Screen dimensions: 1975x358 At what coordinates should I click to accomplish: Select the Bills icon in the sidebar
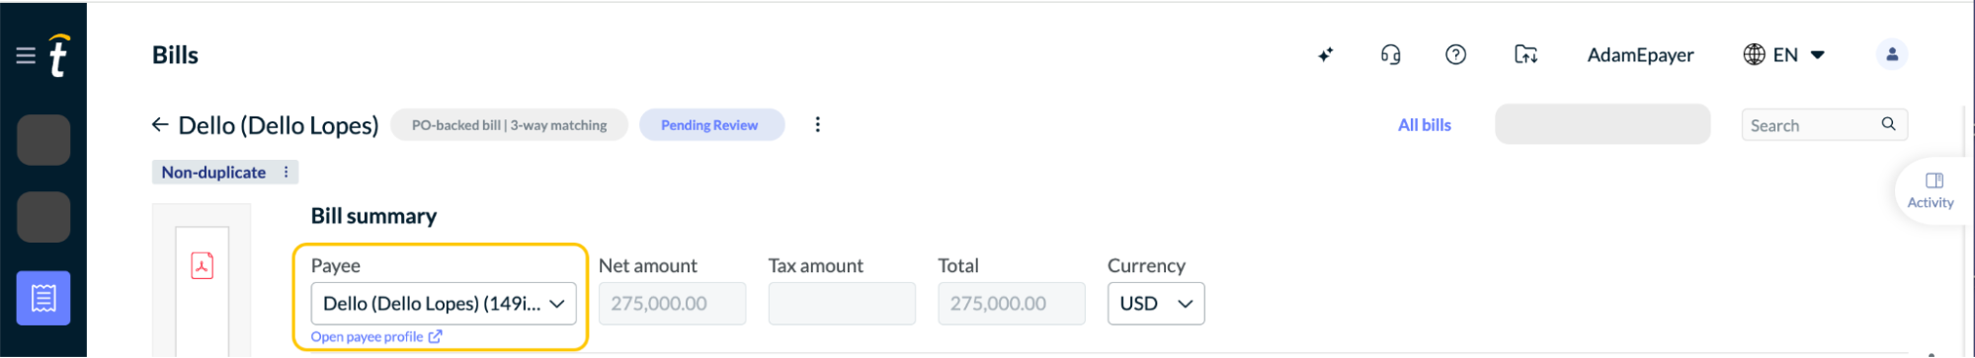[x=43, y=298]
